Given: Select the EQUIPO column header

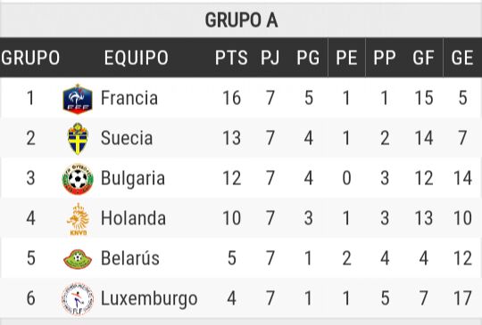Looking at the screenshot, I should tap(137, 57).
